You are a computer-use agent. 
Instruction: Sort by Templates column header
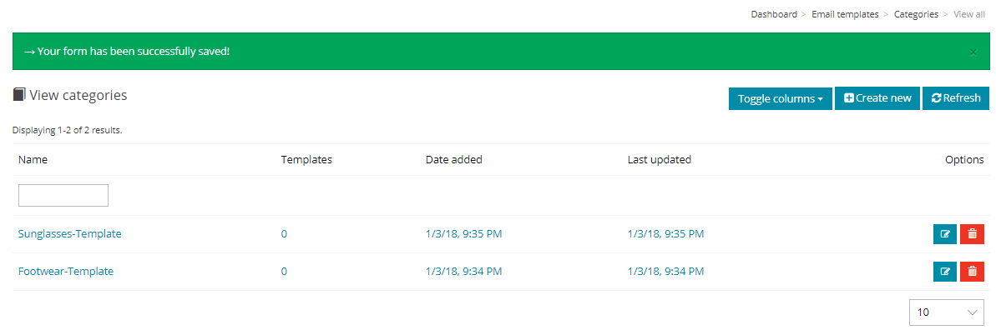coord(306,160)
